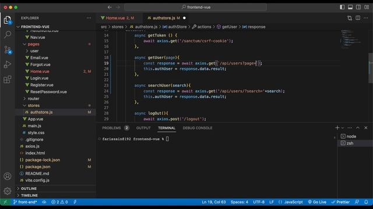Split the editor to the right
The height and width of the screenshot is (209, 373).
(x=358, y=18)
